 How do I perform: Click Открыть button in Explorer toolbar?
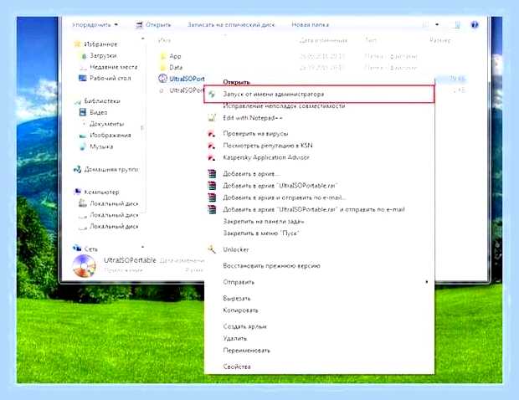click(x=153, y=25)
